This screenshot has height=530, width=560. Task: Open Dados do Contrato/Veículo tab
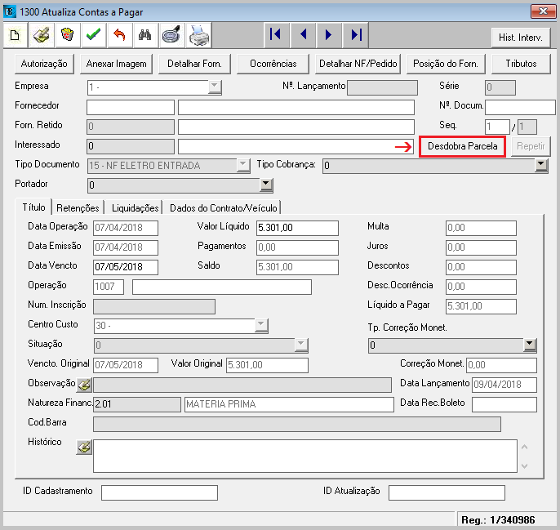point(223,208)
